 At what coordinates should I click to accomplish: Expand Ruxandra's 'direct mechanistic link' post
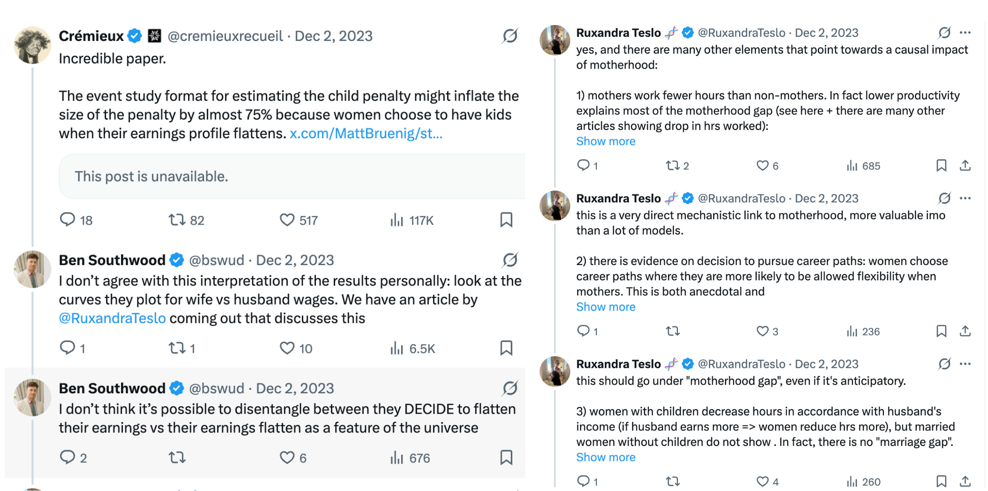click(606, 307)
